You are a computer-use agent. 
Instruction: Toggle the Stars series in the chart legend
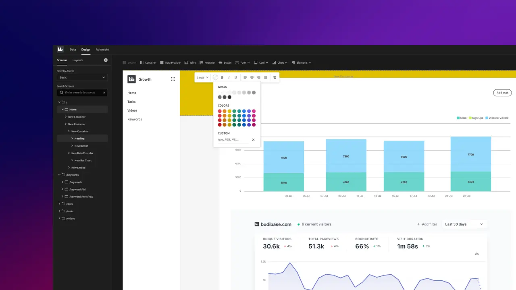click(x=462, y=118)
